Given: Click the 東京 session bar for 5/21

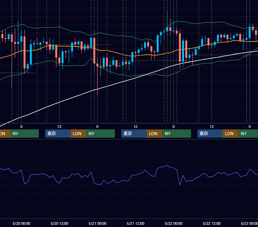Looking at the screenshot, I should (134, 134).
